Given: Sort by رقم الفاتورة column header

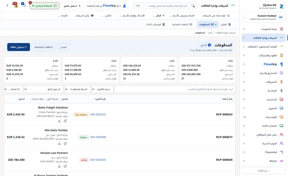Looking at the screenshot, I should coord(100,99).
